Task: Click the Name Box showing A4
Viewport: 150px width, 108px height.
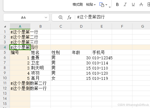Action: point(24,17)
